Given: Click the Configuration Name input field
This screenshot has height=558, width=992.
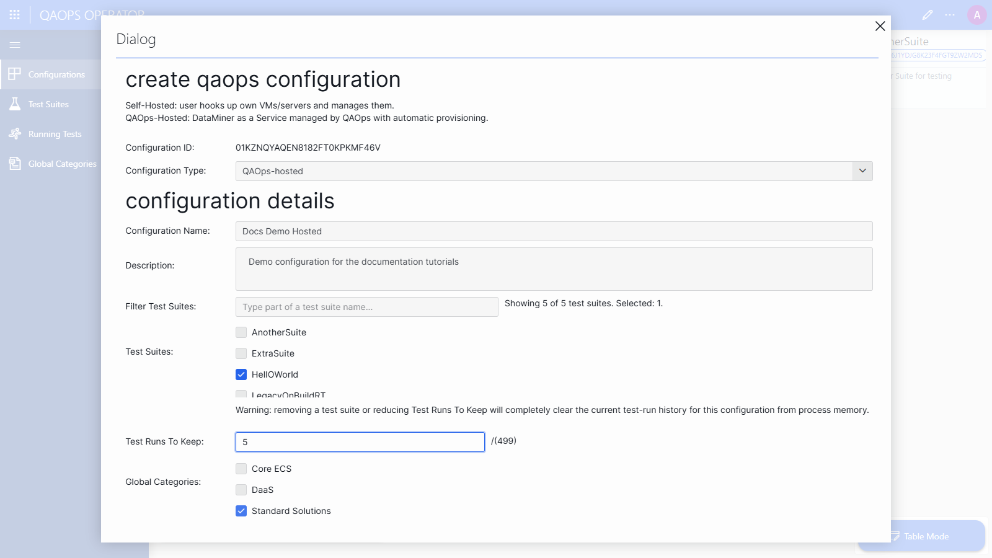Looking at the screenshot, I should (554, 231).
